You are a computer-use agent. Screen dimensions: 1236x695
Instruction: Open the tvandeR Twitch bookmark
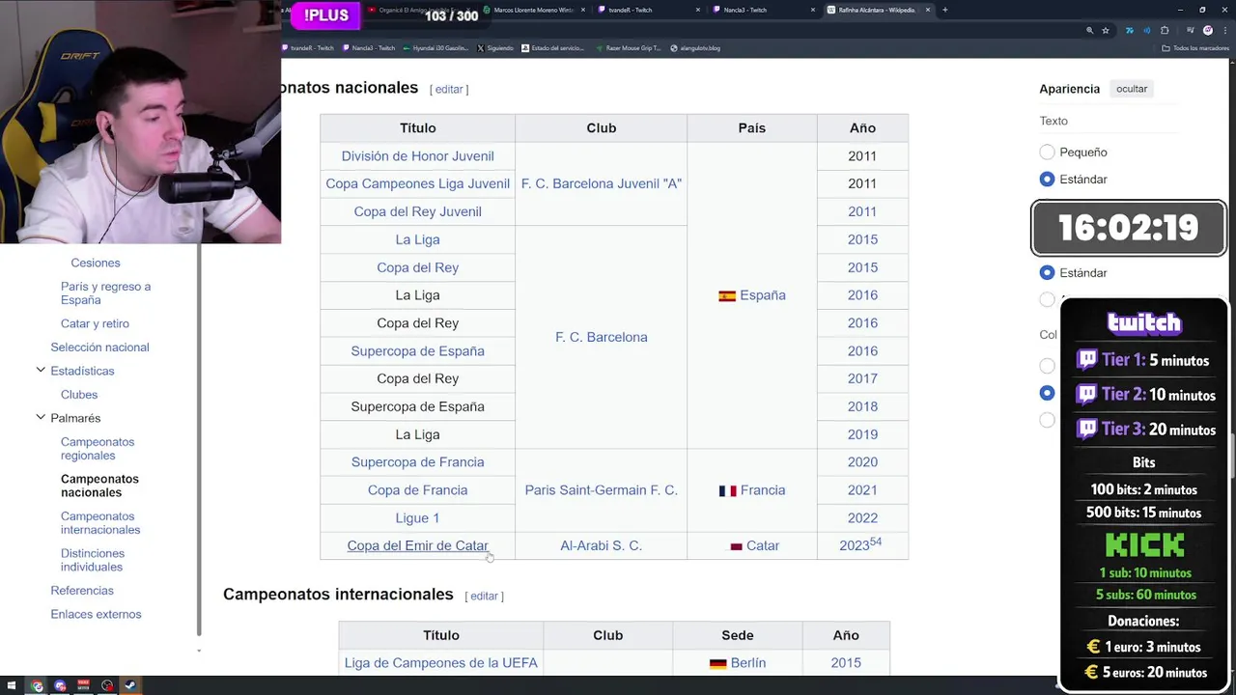pos(308,47)
